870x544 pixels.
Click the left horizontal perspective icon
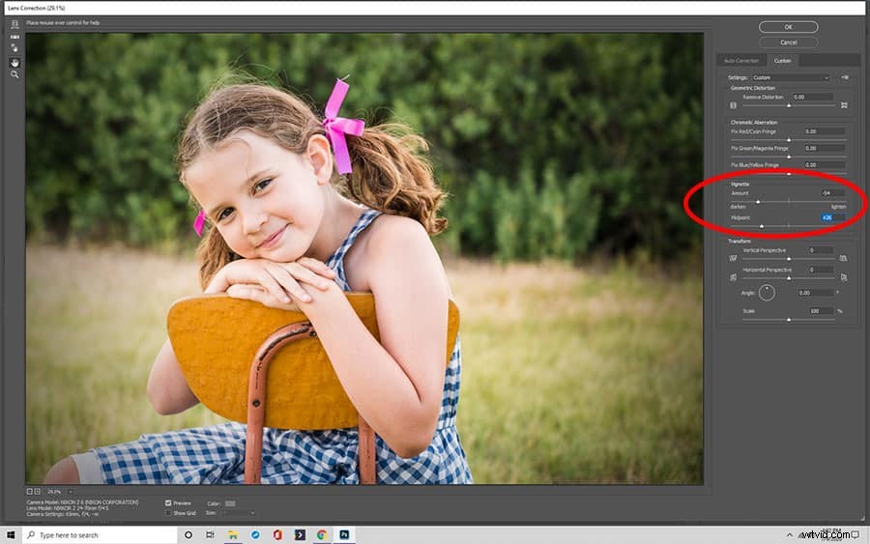pos(733,277)
